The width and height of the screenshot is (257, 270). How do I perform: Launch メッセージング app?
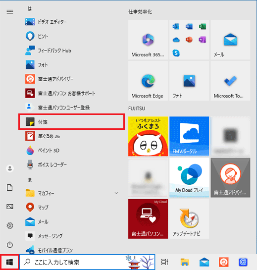71,236
